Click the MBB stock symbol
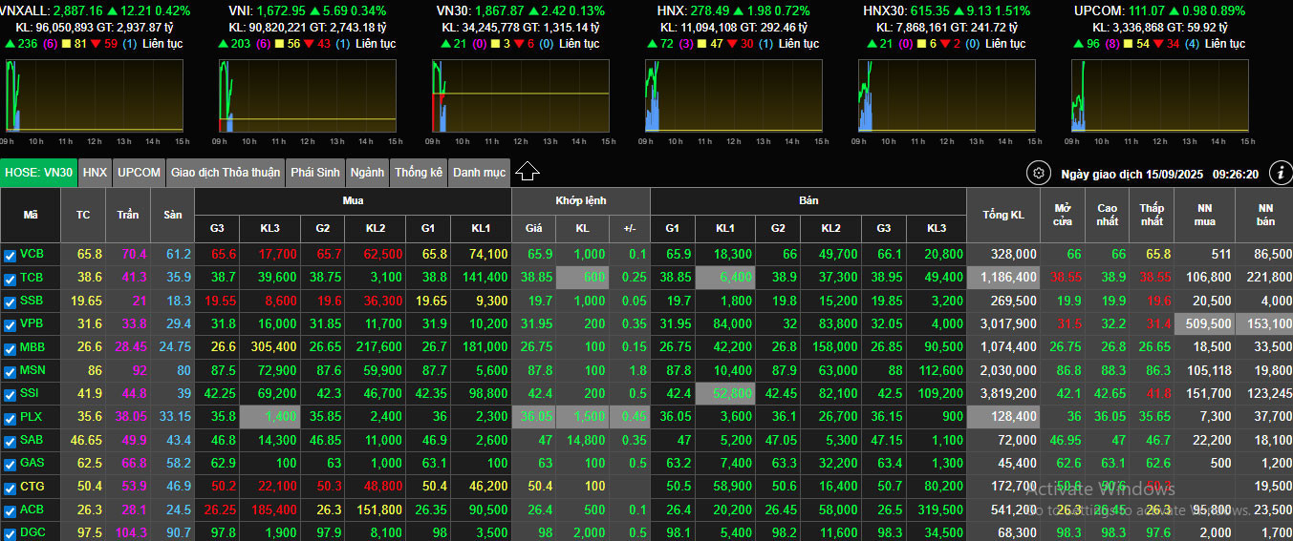The height and width of the screenshot is (541, 1293). 32,347
